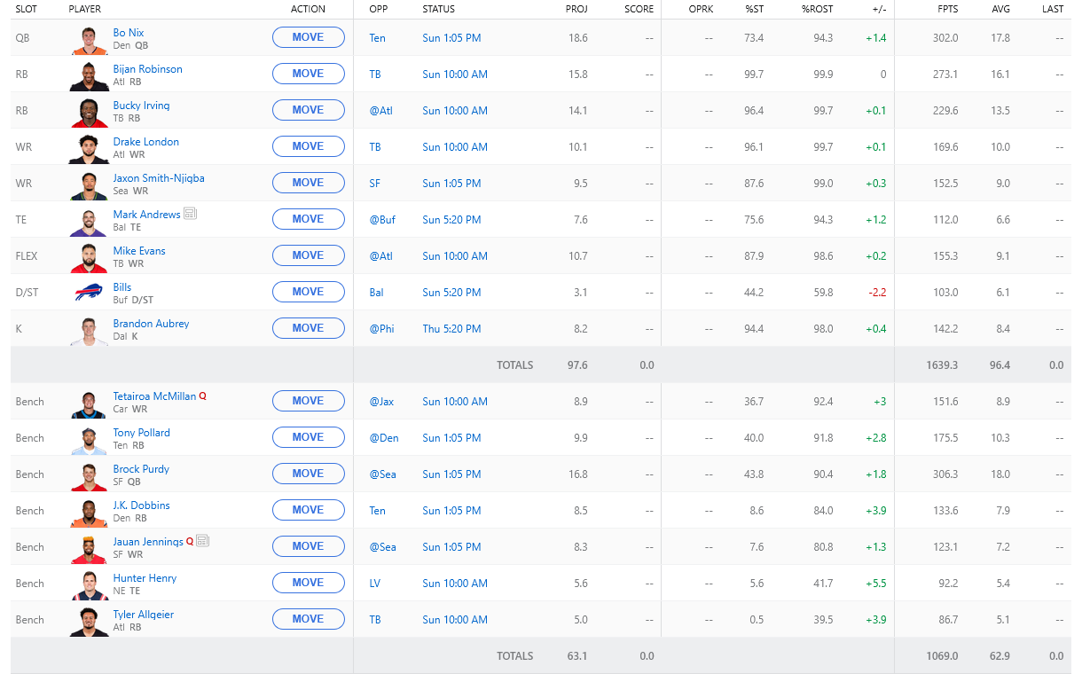Move the Bills D/ST
The height and width of the screenshot is (674, 1082).
[308, 292]
